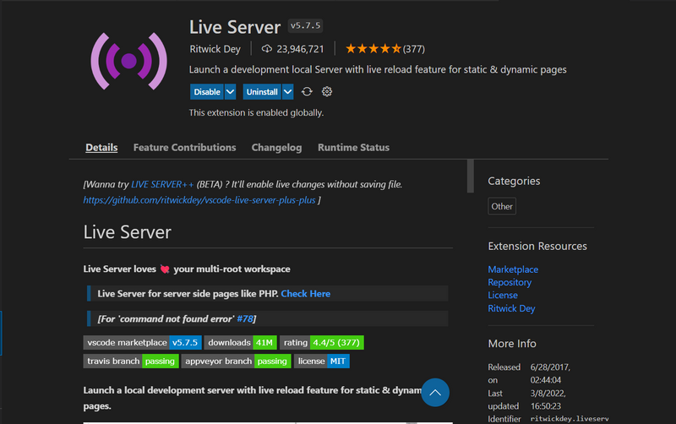Click the heart emoji in multi-root line
The image size is (676, 424).
(x=165, y=269)
